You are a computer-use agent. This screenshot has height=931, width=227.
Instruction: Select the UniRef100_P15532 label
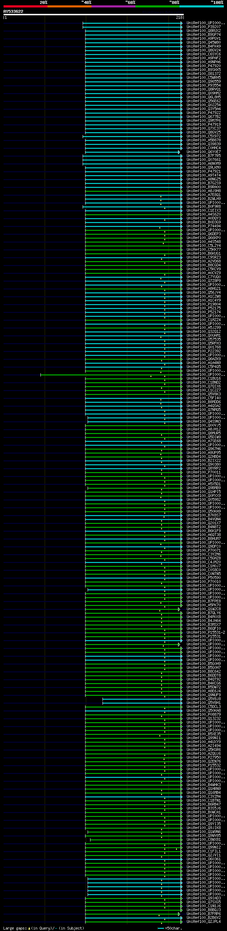204,765
